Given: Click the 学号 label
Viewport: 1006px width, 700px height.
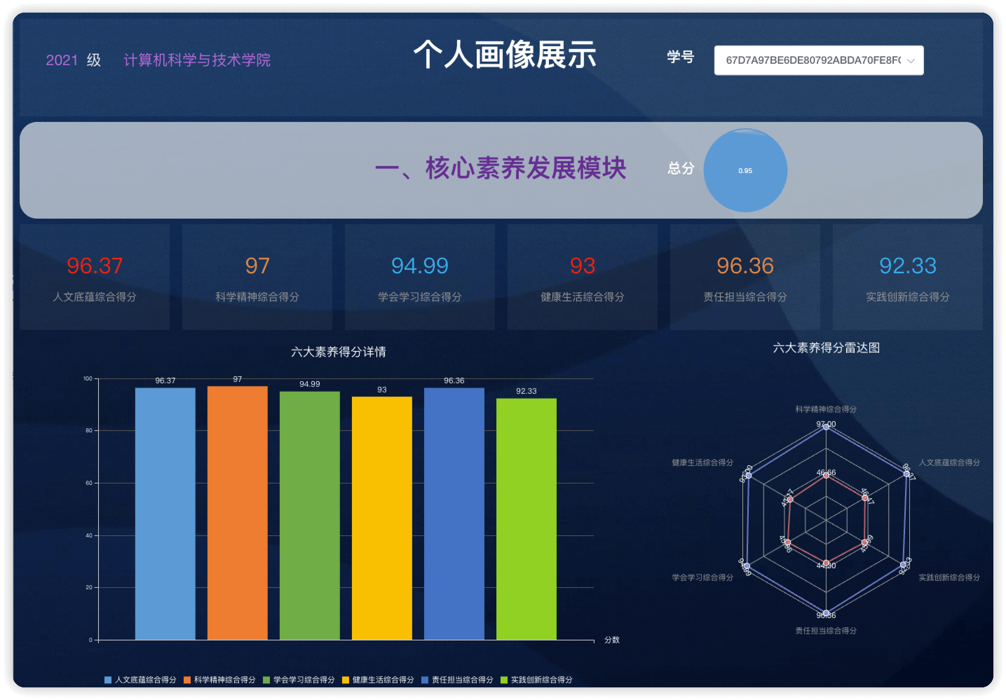Looking at the screenshot, I should (680, 57).
